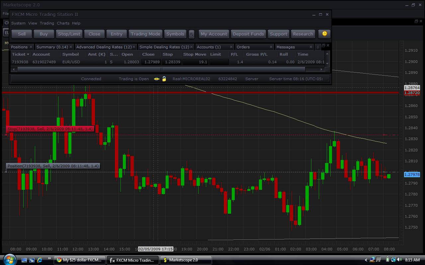
Task: Click the yellow clock icon in the toolbar
Action: (324, 34)
